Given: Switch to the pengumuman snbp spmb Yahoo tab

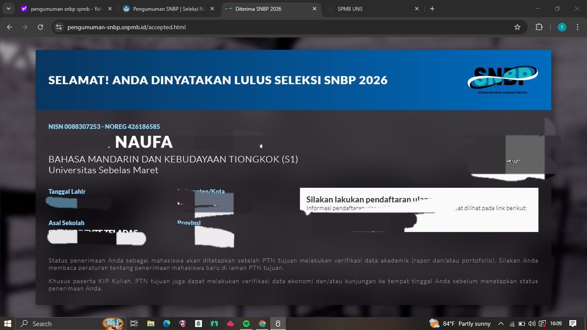Looking at the screenshot, I should point(66,9).
